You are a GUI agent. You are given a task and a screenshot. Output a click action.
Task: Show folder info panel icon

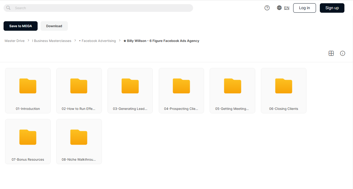point(342,53)
